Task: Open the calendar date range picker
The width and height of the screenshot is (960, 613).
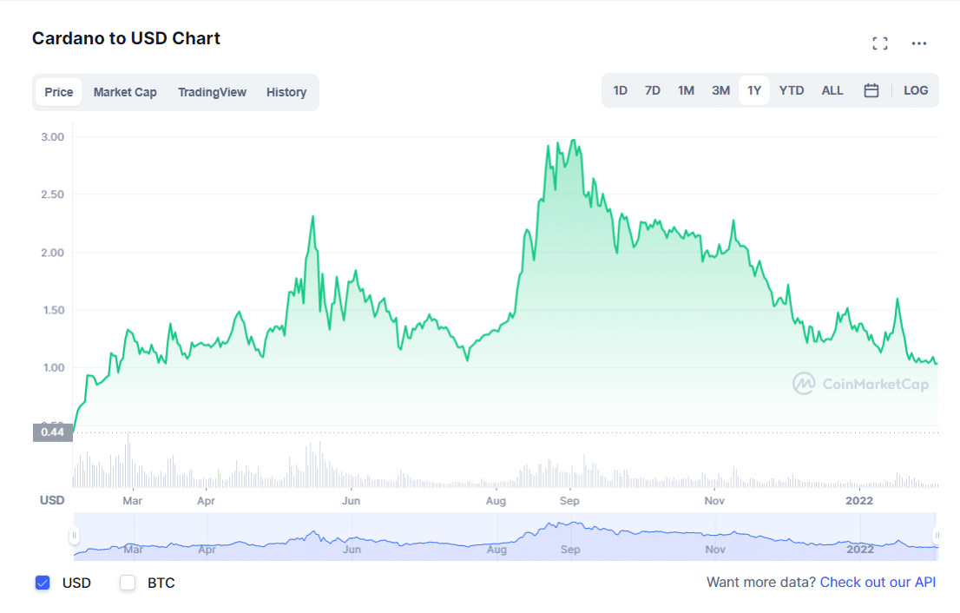Action: [871, 90]
